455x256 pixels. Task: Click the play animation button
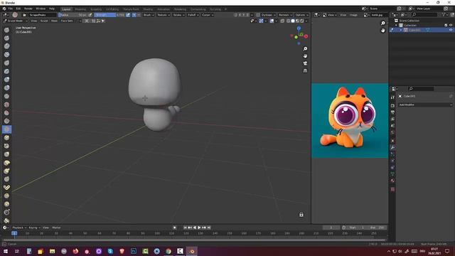click(199, 228)
